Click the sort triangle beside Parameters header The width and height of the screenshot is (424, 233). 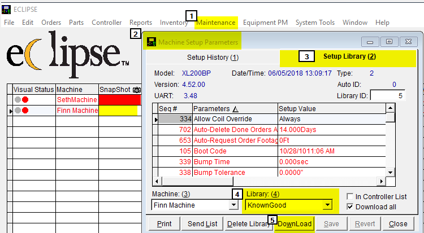235,109
